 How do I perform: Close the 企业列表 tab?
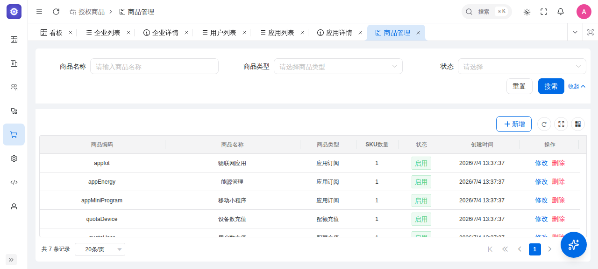point(128,33)
